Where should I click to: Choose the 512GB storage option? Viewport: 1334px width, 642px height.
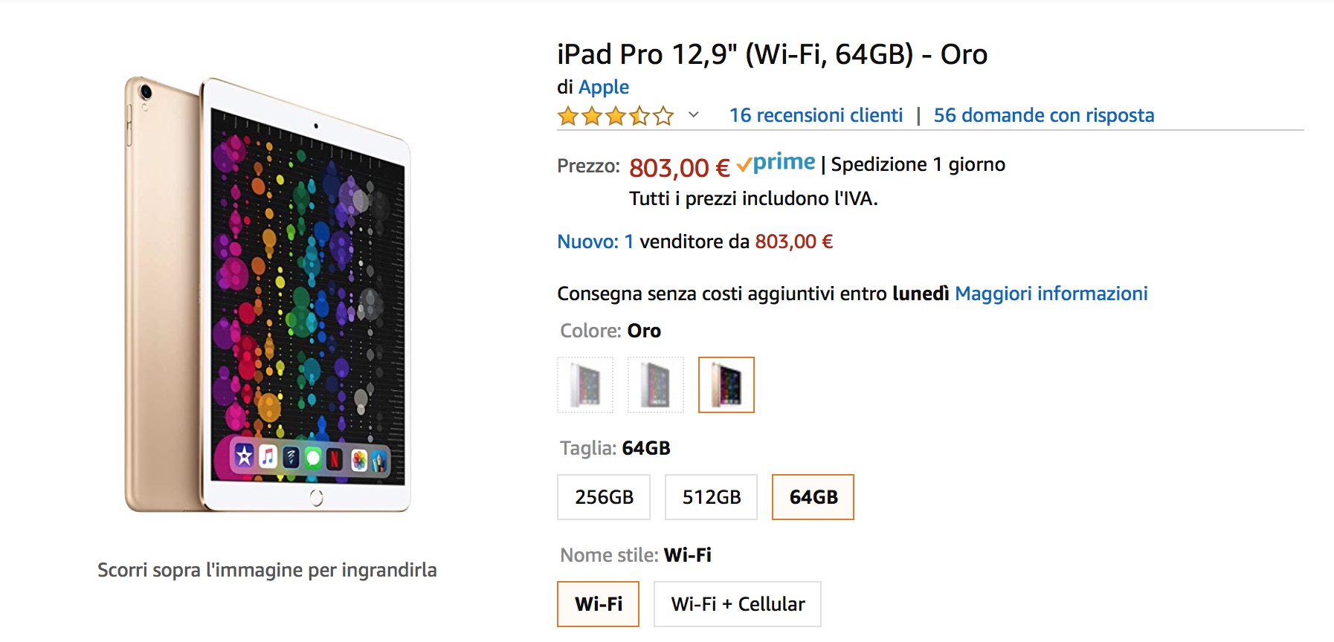click(x=711, y=497)
